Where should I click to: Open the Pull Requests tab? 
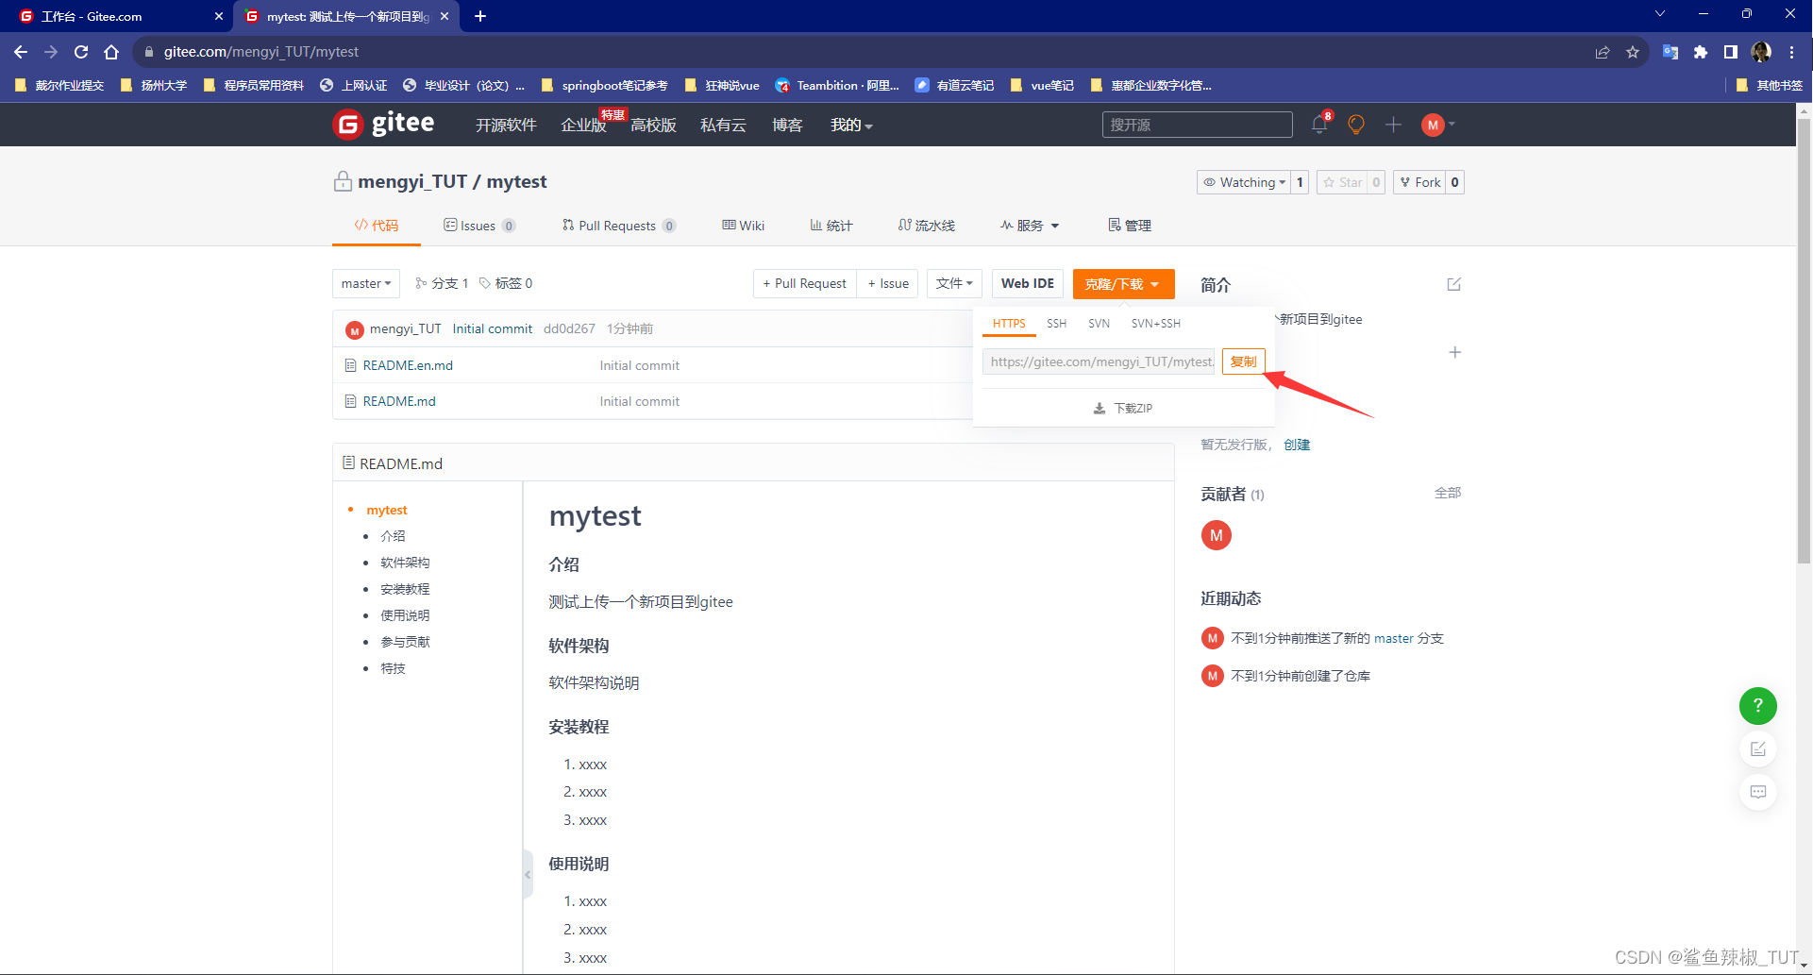point(618,226)
